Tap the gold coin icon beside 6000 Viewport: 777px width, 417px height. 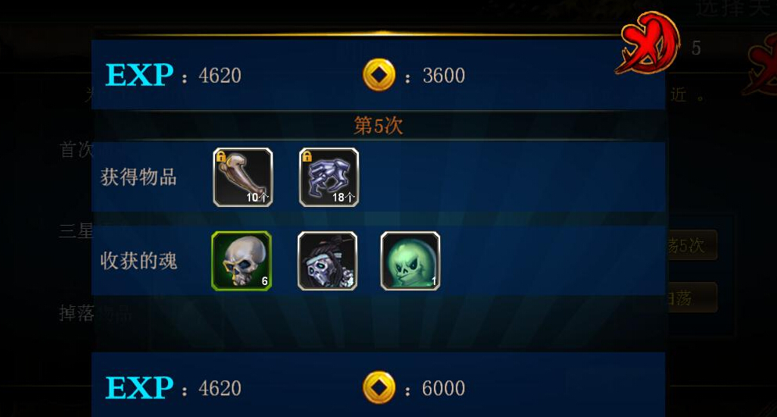tap(379, 387)
